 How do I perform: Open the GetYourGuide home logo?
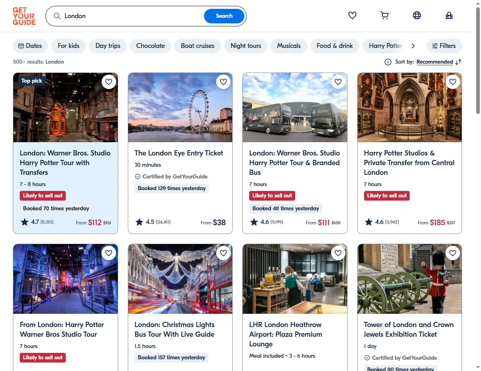(x=24, y=16)
